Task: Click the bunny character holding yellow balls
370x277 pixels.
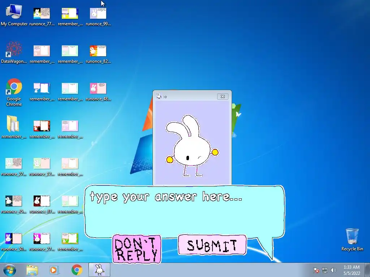Action: 192,145
